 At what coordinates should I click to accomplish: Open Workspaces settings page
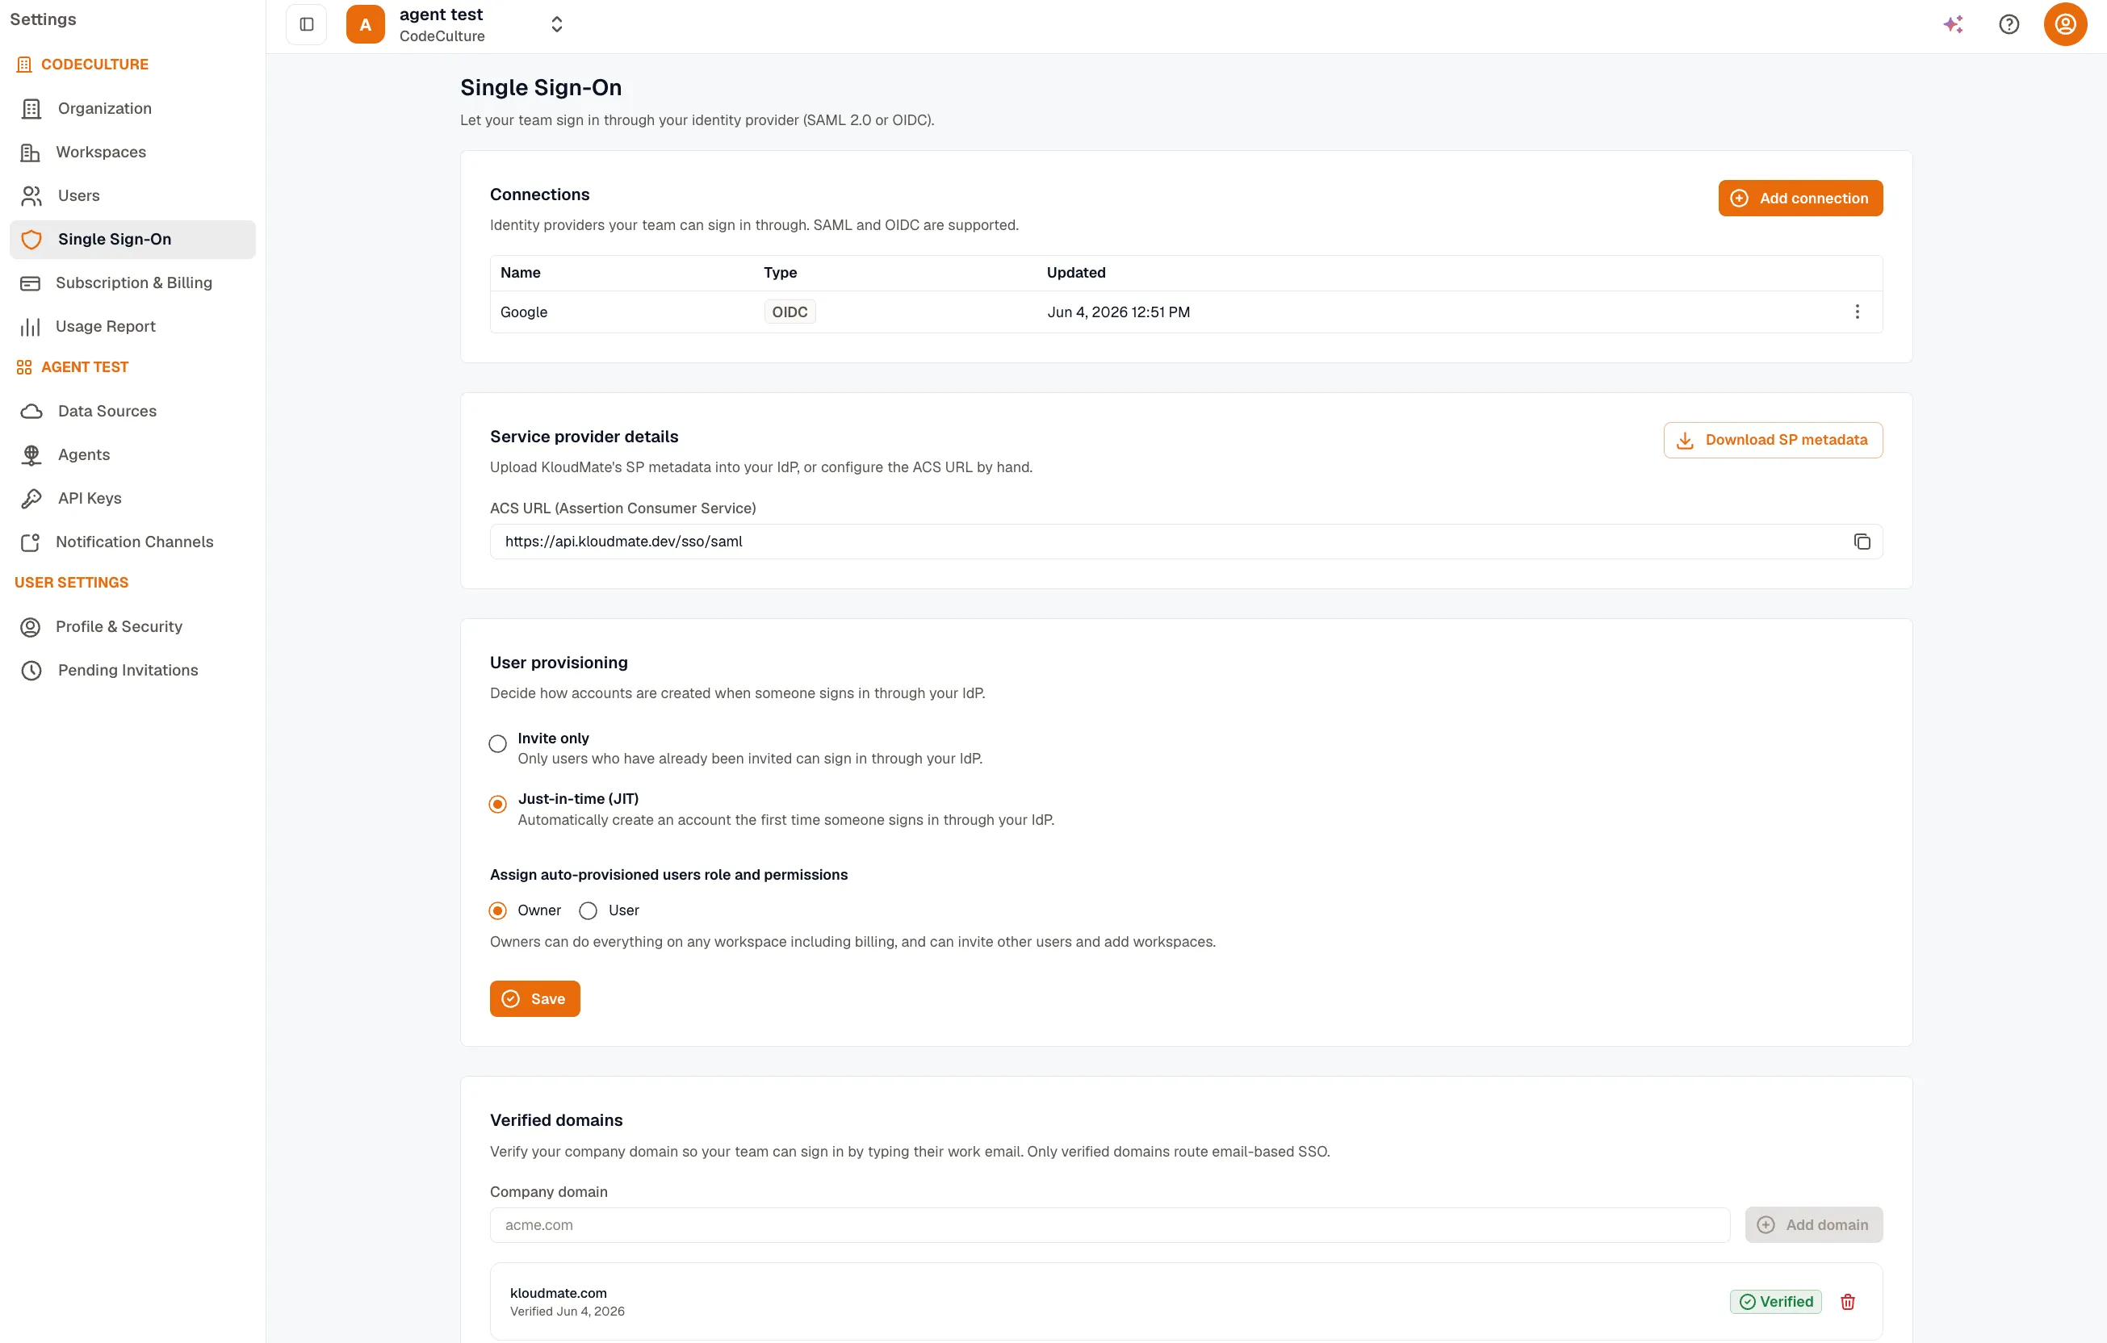point(133,153)
